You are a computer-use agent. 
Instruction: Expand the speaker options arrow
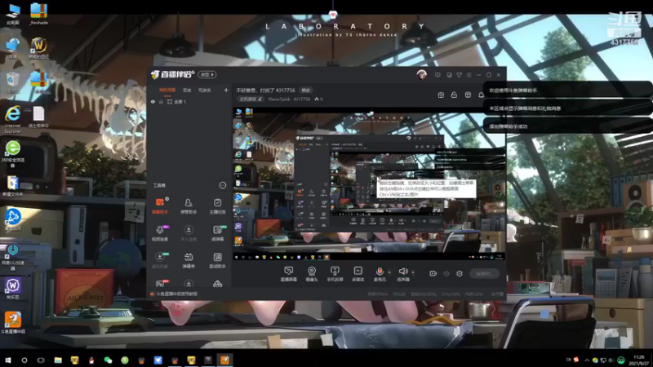(413, 272)
